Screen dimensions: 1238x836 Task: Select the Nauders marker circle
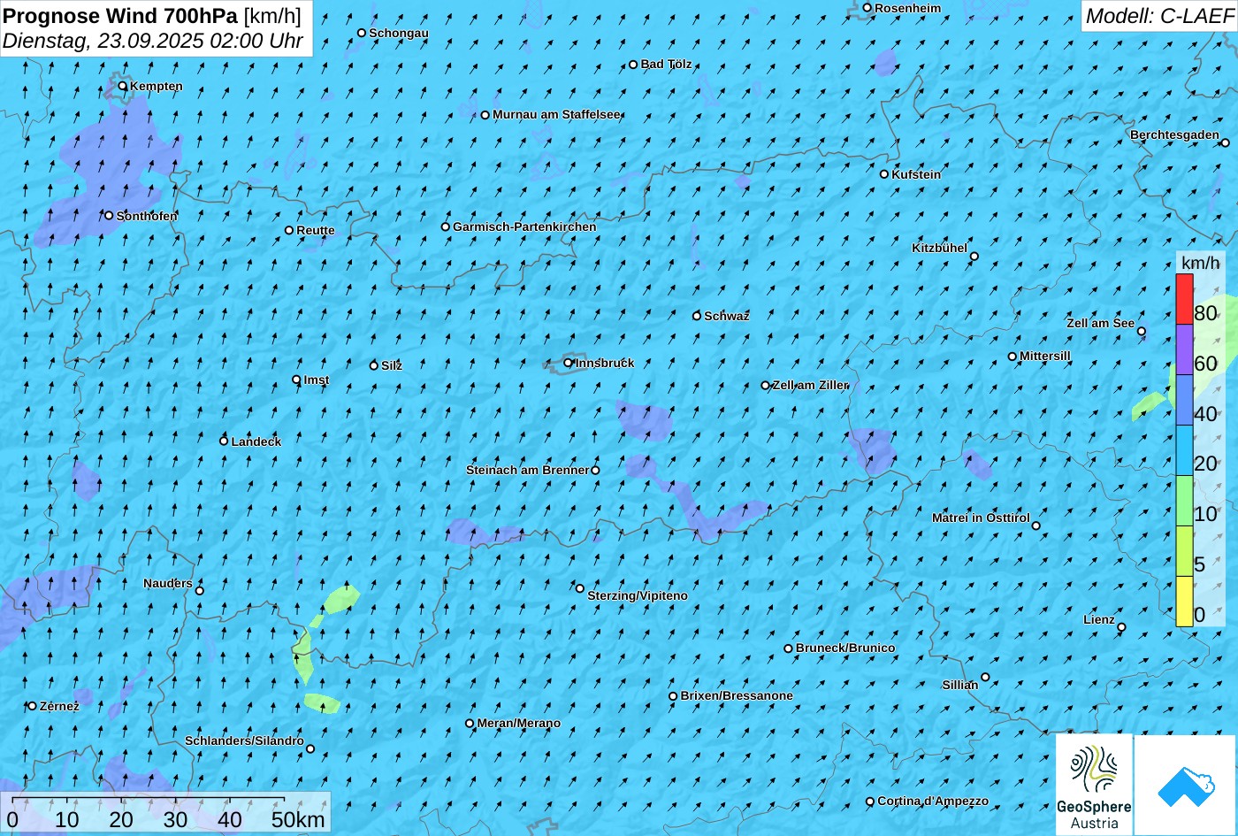200,591
